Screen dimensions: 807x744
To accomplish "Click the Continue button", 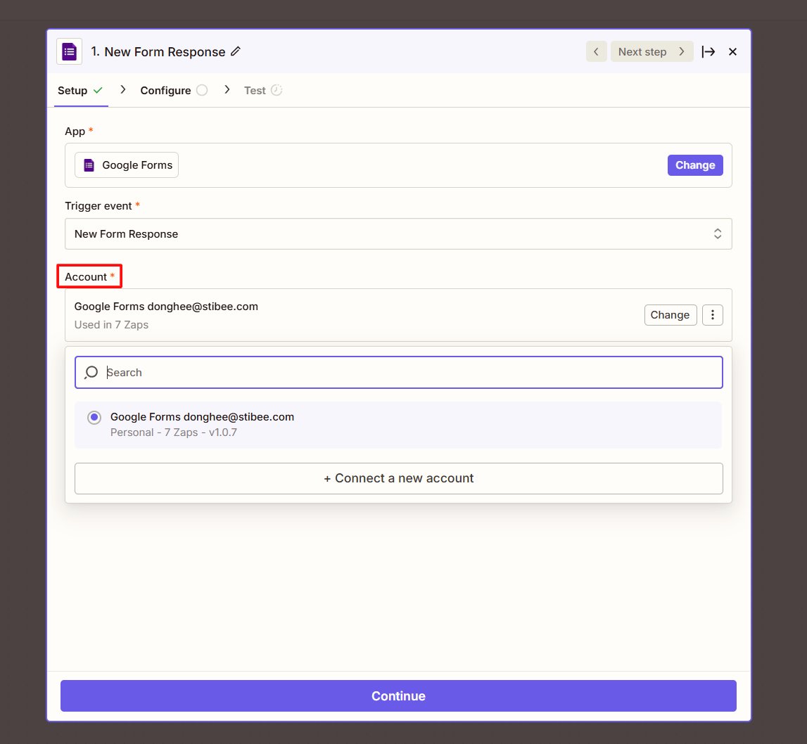I will coord(398,695).
